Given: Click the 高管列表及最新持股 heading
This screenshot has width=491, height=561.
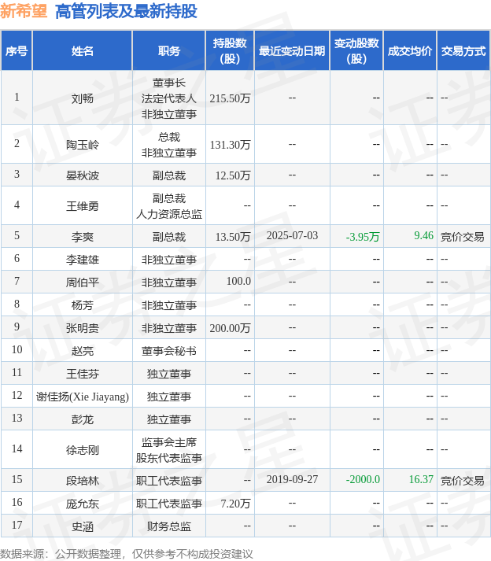Looking at the screenshot, I should (x=126, y=11).
